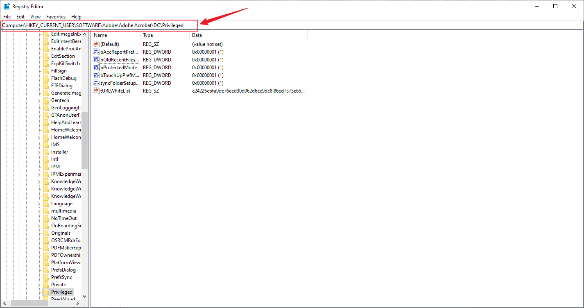Click the DWORD icon beside syncFolderSetup
Screen dimensions: 584x308
coord(95,83)
